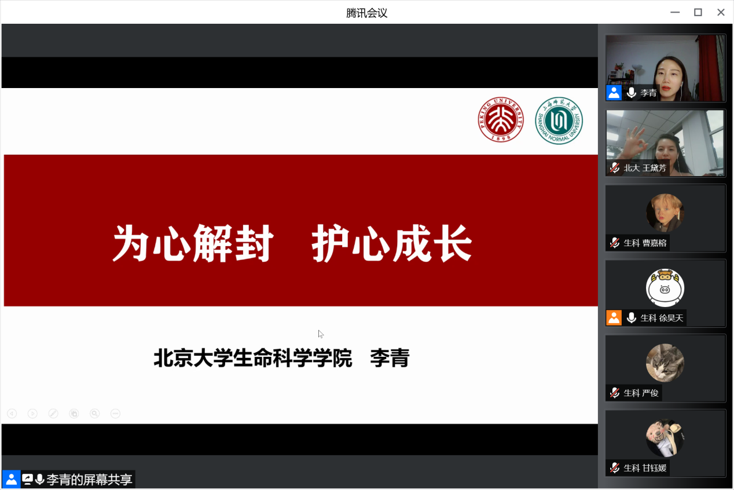734x490 pixels.
Task: Click the 生科 甘钰媛 participant tile
Action: (665, 443)
